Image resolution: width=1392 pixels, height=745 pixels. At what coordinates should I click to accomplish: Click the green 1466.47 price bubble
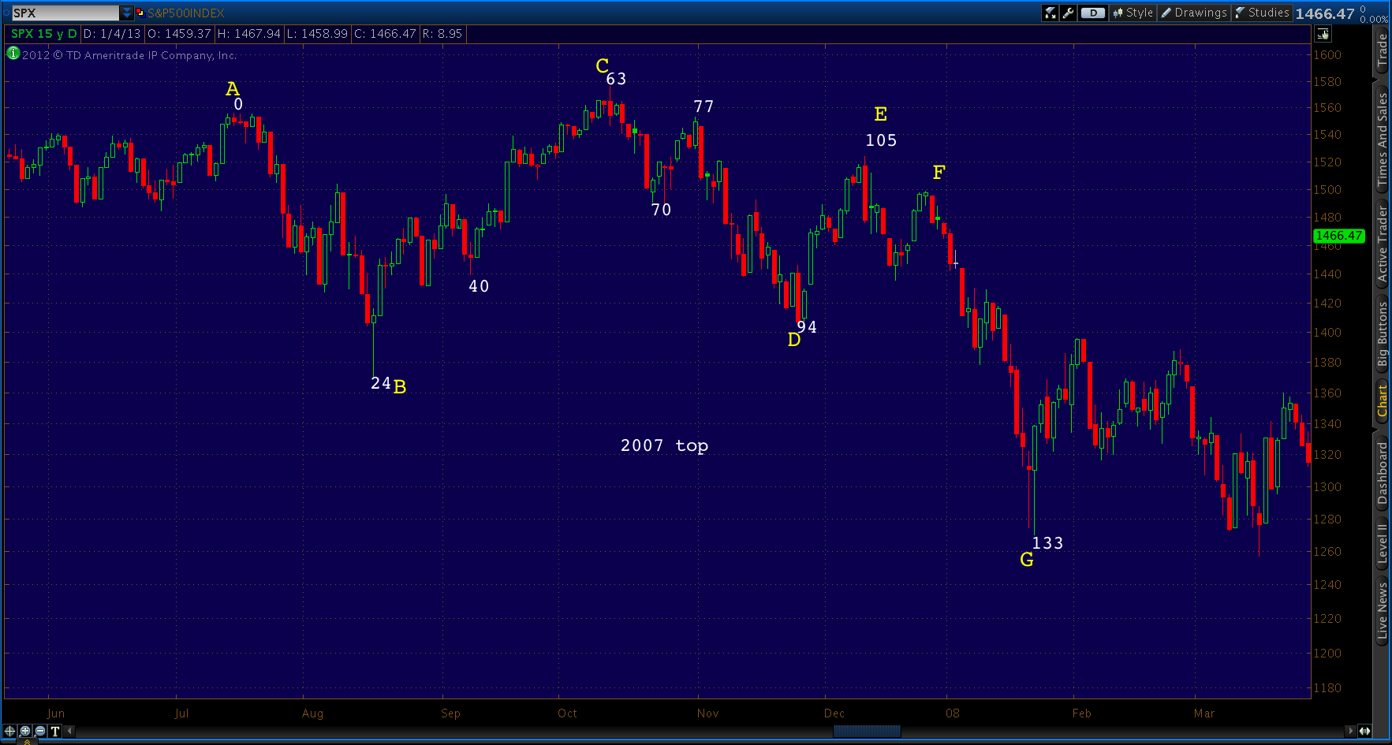tap(1338, 236)
